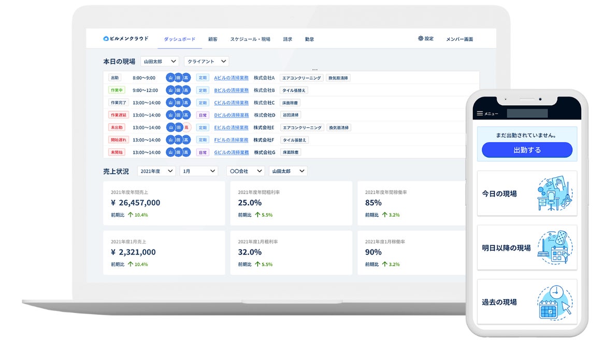Open the Cビルの清掃業務 link
Image resolution: width=604 pixels, height=340 pixels.
[x=231, y=103]
